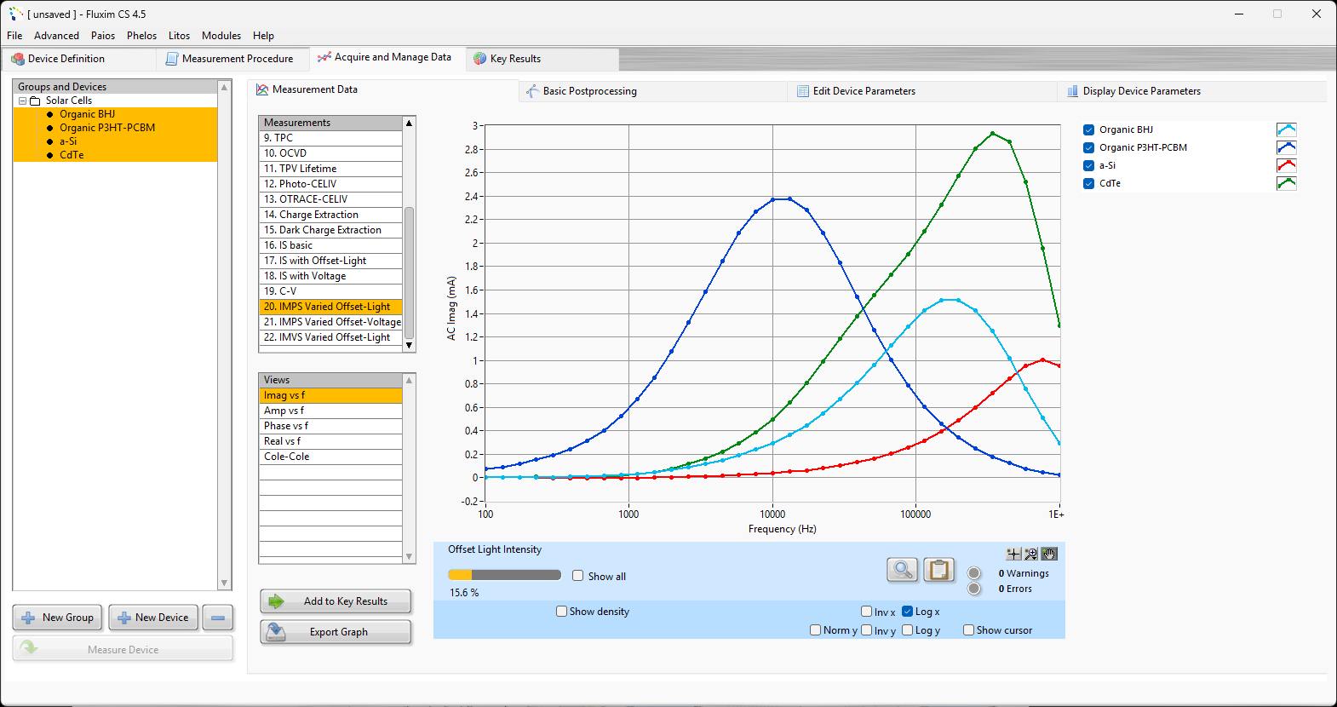Click the Edit Device Parameters table icon
Viewport: 1337px width, 707px height.
803,91
